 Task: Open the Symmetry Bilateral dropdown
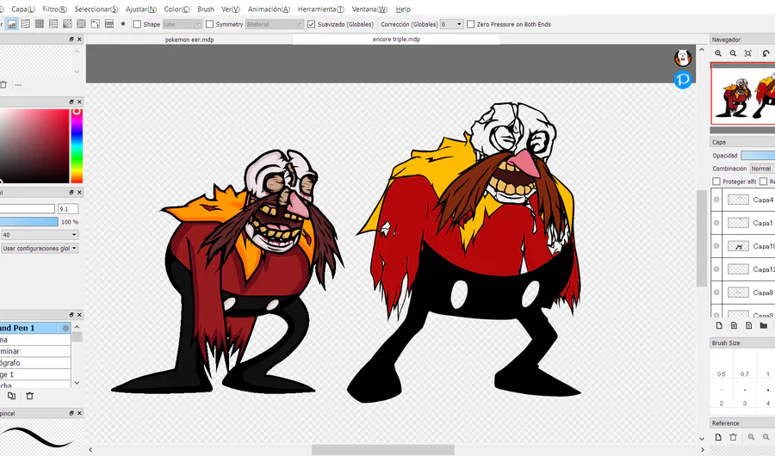[275, 24]
